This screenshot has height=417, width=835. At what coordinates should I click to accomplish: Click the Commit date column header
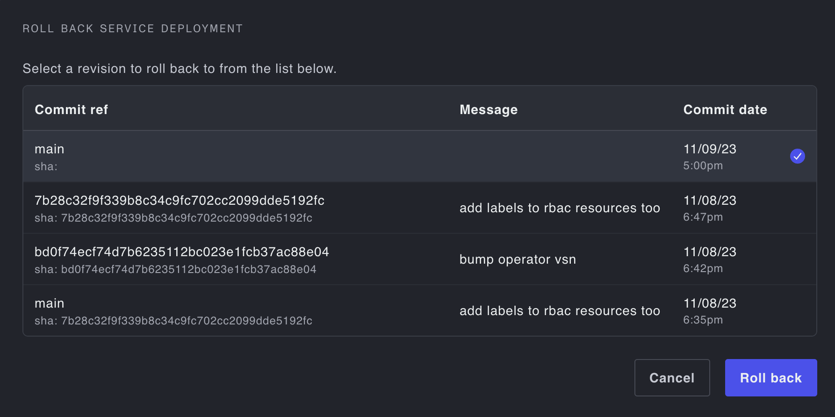pos(725,110)
